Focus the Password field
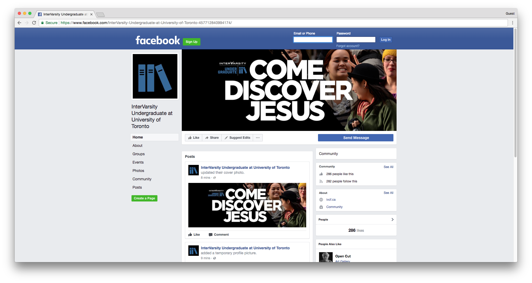This screenshot has width=532, height=283. point(356,39)
